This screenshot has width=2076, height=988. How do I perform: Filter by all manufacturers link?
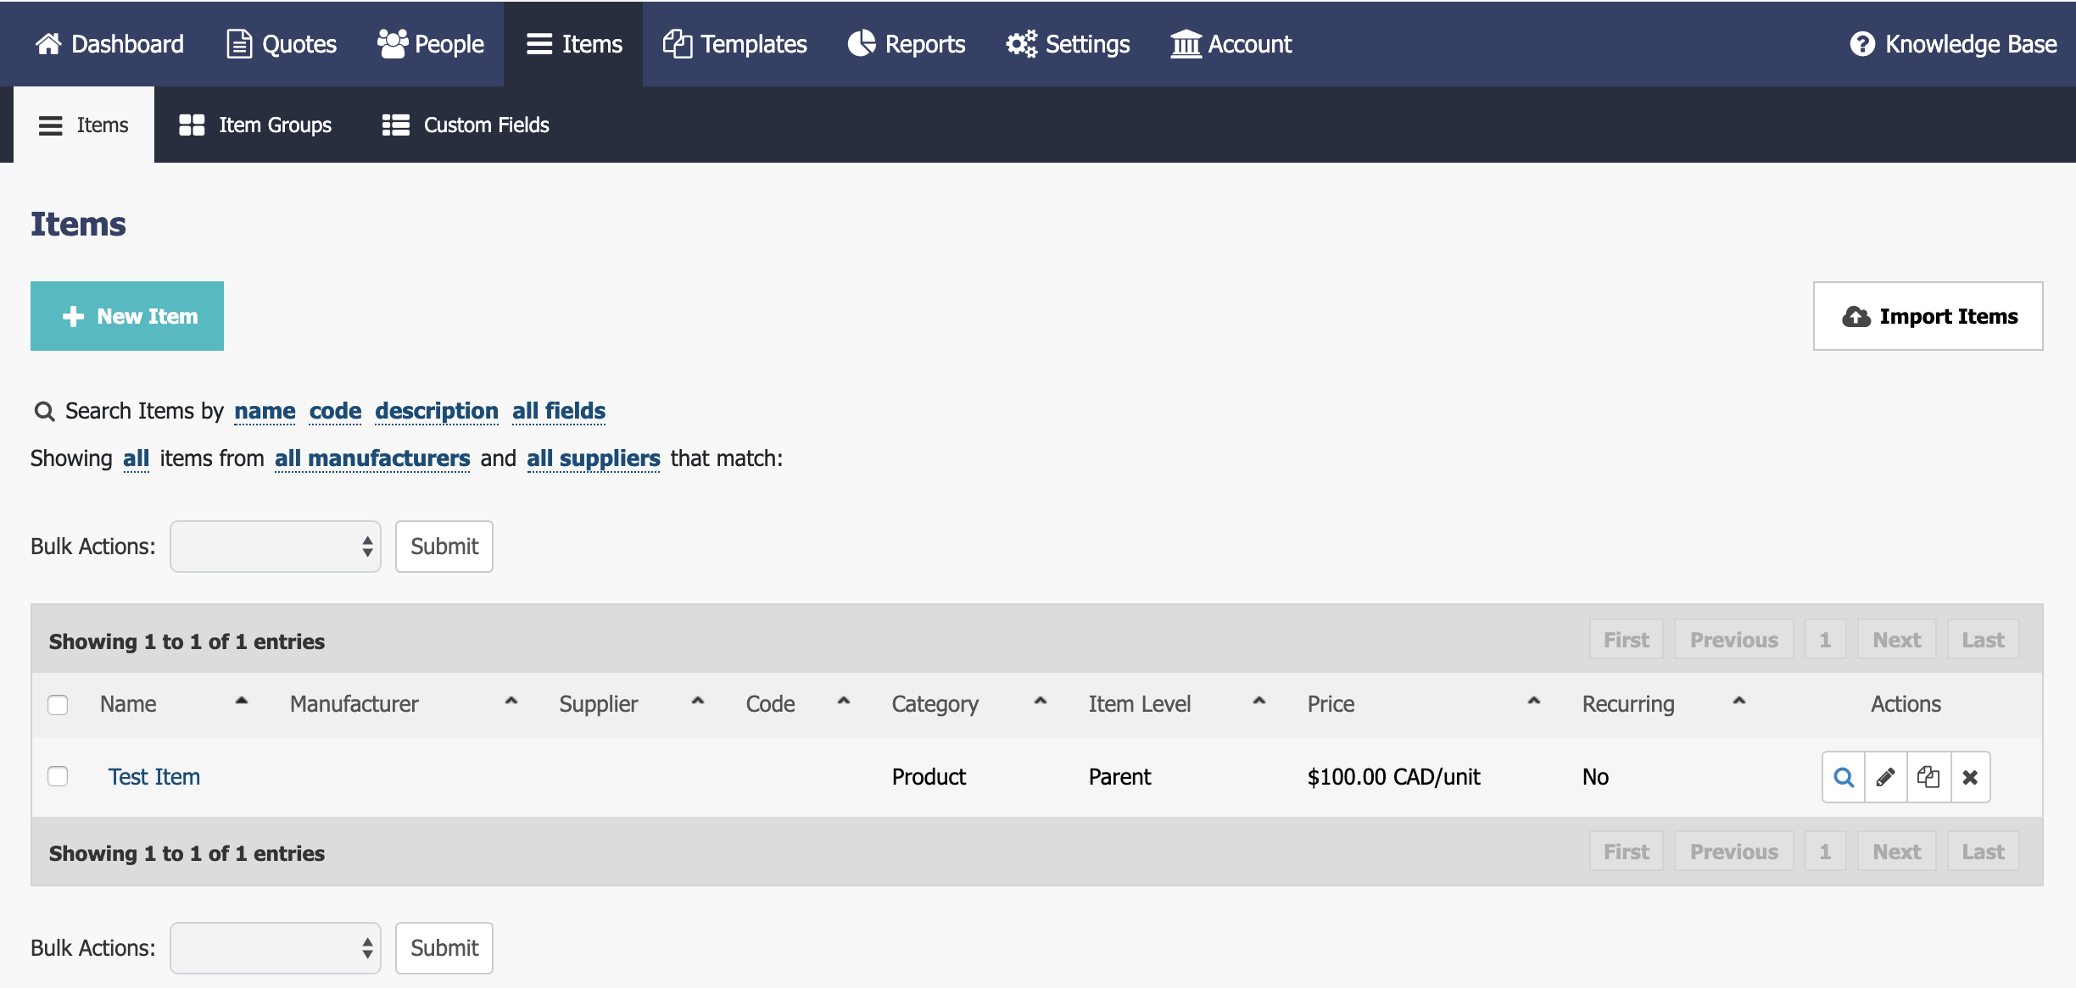[372, 458]
